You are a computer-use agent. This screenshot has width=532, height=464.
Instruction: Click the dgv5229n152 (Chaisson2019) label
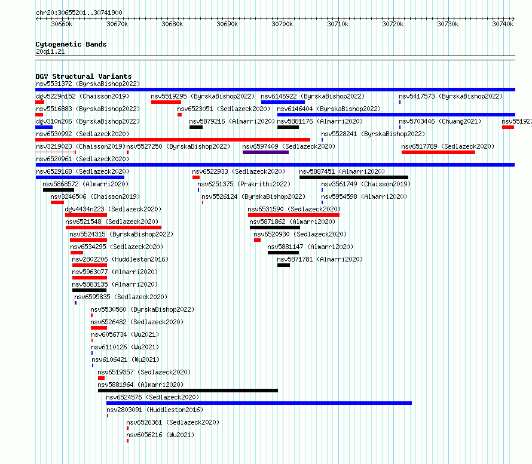(x=82, y=96)
